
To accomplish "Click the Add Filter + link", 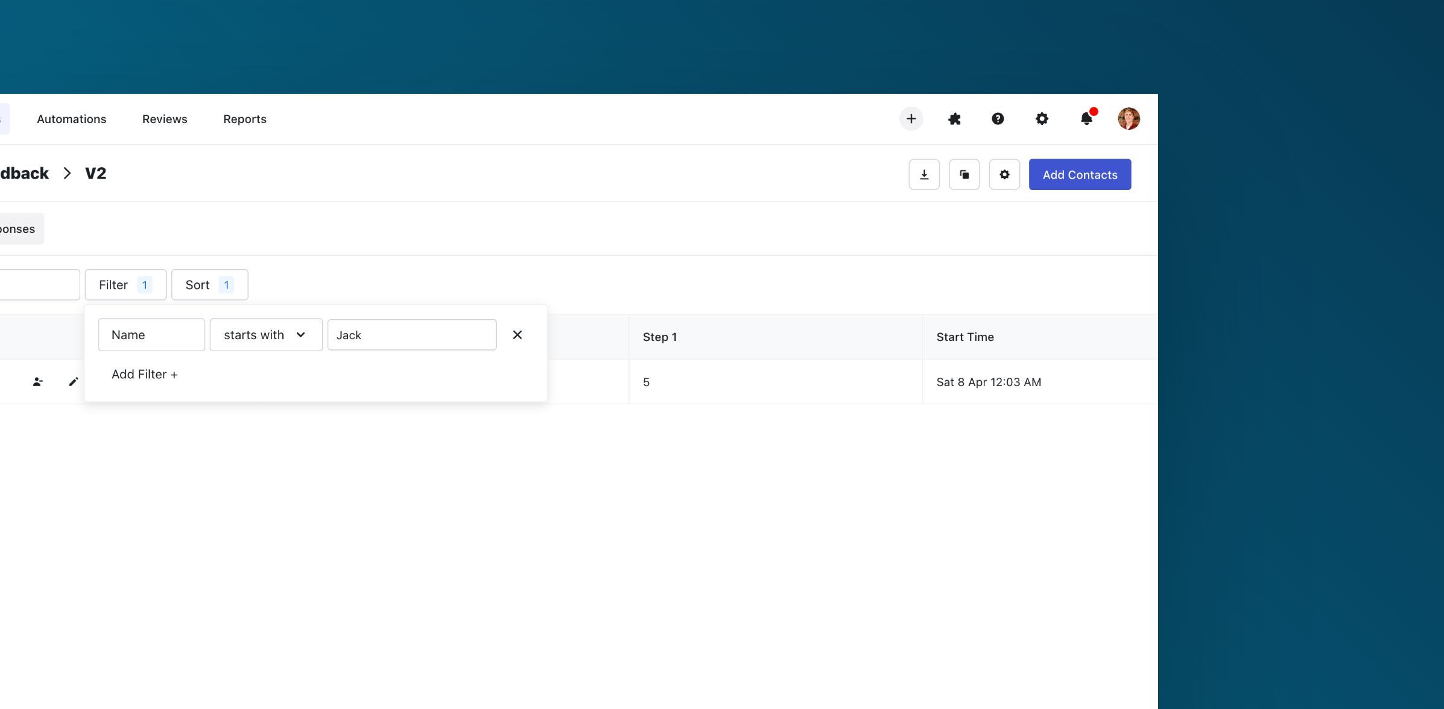I will pyautogui.click(x=144, y=374).
